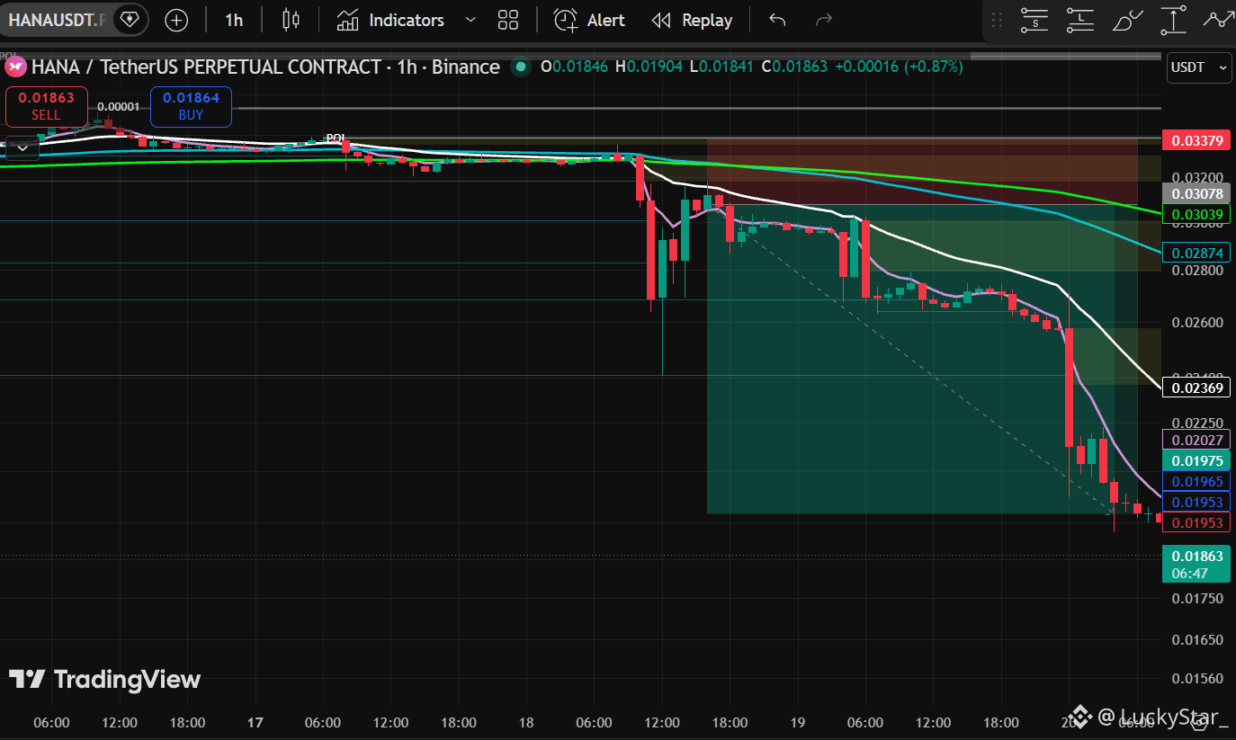The width and height of the screenshot is (1236, 740).
Task: Click the date label 19 on time axis
Action: pos(797,722)
